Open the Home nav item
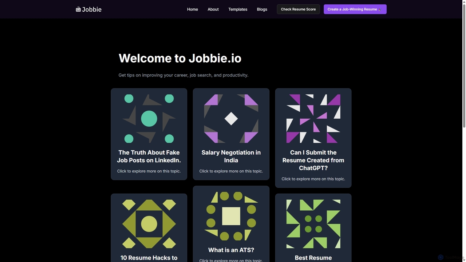This screenshot has width=466, height=262. (193, 9)
